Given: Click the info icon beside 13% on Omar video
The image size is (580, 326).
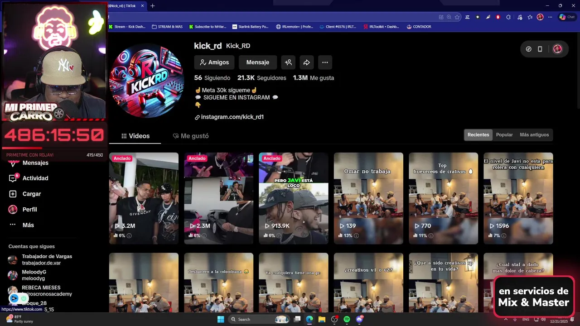Looking at the screenshot, I should (x=356, y=235).
